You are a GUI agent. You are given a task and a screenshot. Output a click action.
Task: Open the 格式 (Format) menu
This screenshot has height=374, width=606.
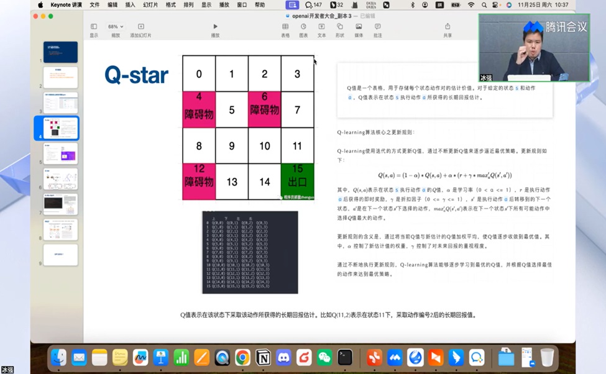170,5
